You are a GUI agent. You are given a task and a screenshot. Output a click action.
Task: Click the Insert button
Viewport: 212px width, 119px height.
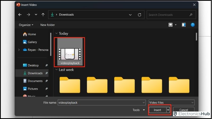tap(157, 110)
